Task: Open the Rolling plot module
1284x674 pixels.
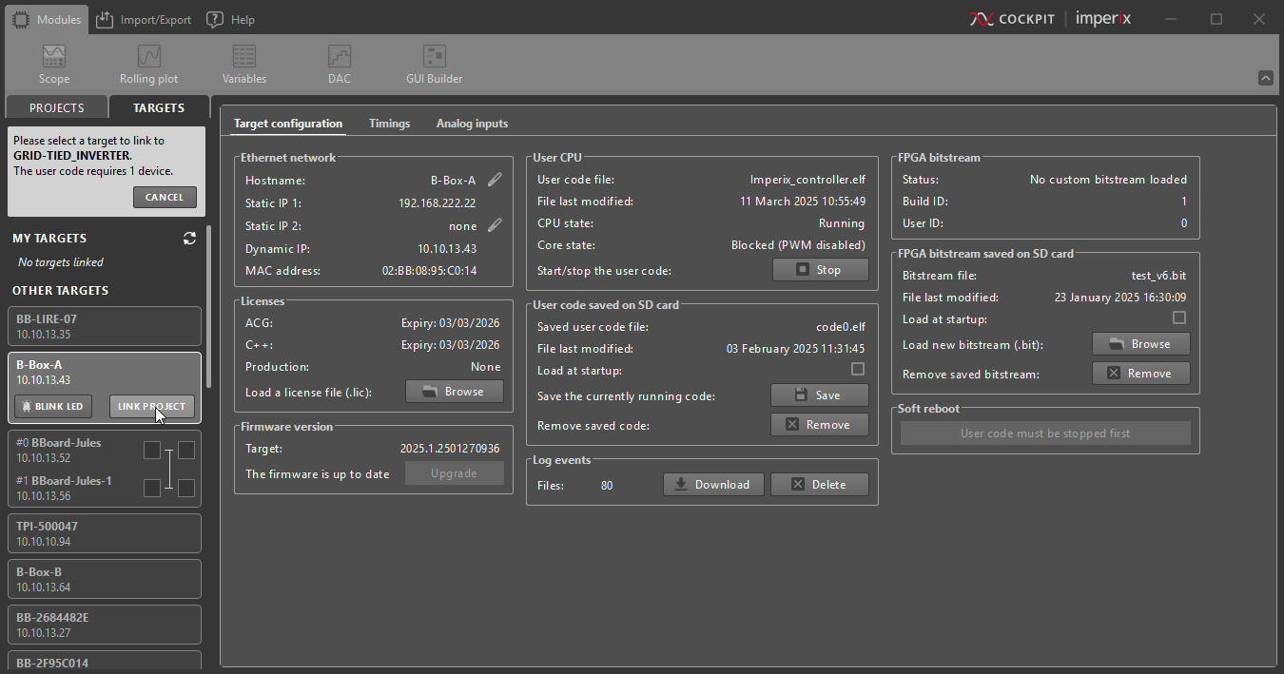Action: tap(148, 65)
